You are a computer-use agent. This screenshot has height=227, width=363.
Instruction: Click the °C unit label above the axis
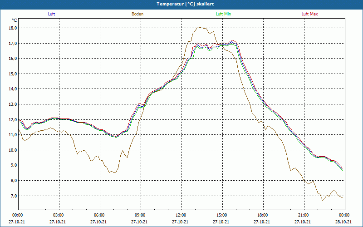coord(15,20)
